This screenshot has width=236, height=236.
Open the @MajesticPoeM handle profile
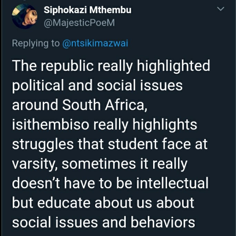coord(79,23)
